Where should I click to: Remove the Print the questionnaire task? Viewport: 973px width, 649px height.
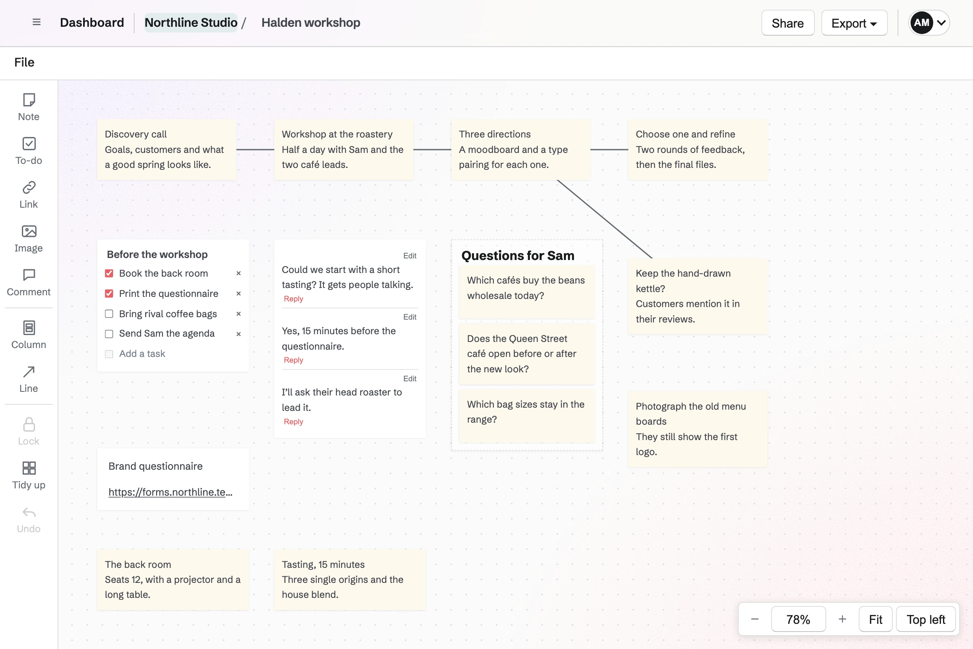click(239, 293)
